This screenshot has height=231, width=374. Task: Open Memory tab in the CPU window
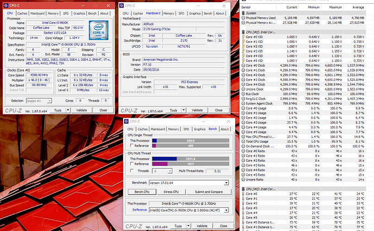pyautogui.click(x=53, y=14)
